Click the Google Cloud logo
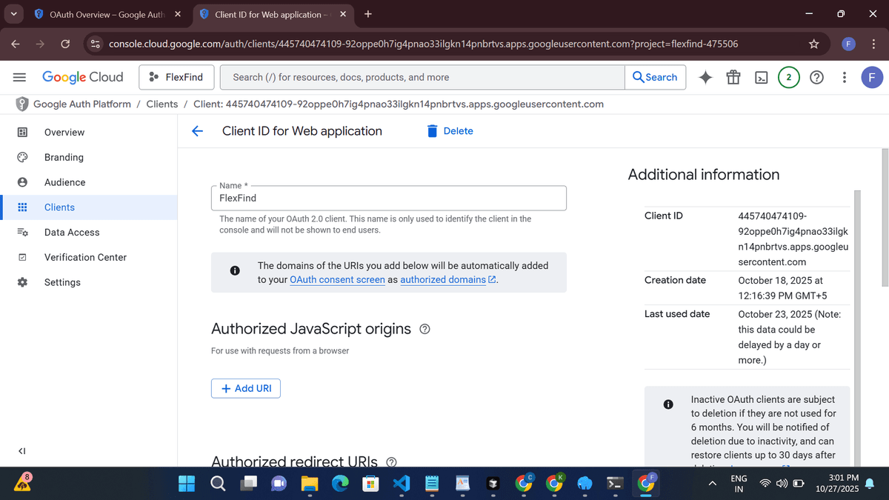 pyautogui.click(x=83, y=77)
